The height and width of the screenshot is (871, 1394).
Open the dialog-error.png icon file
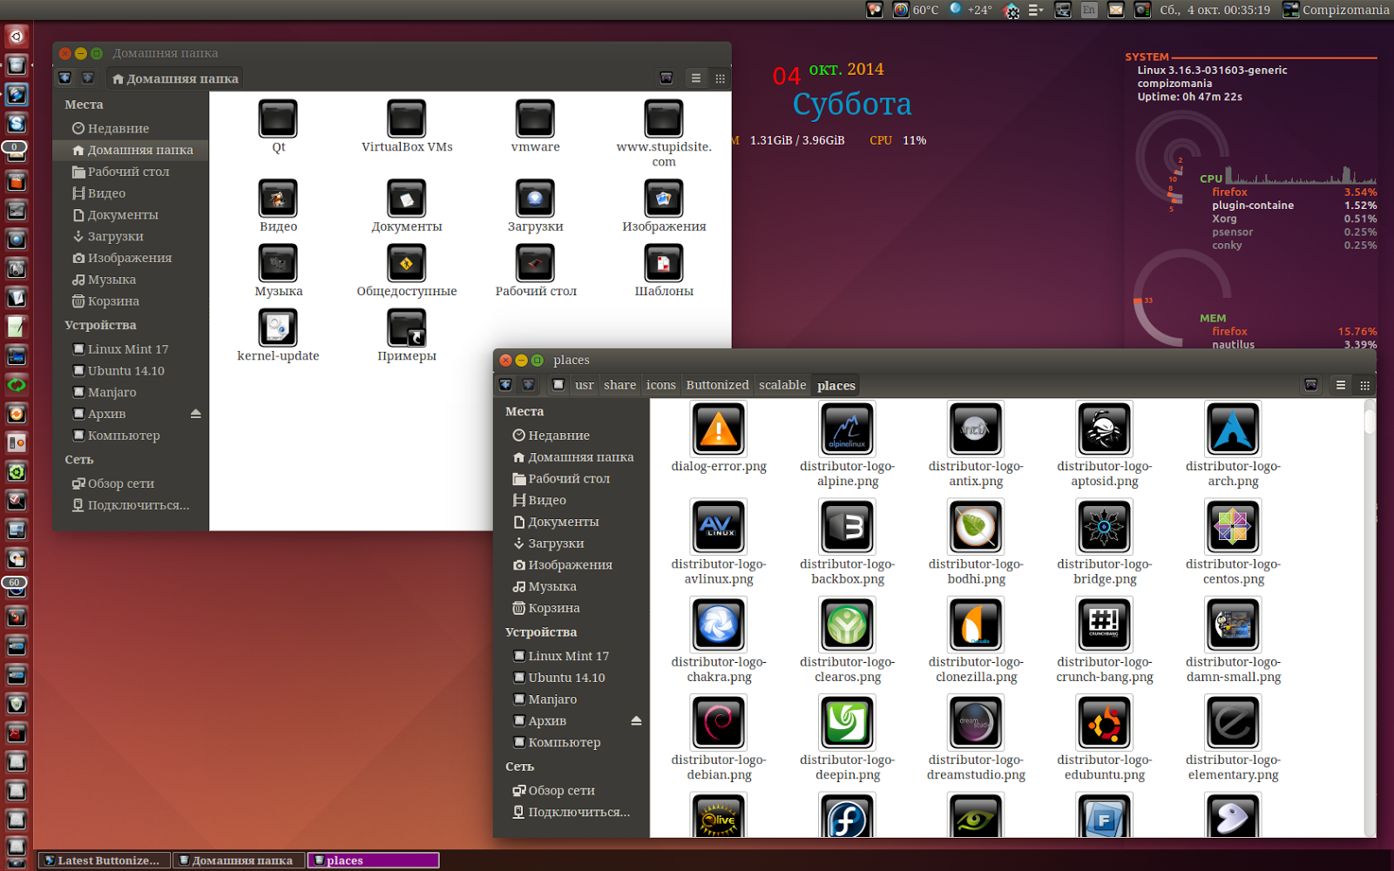[719, 429]
